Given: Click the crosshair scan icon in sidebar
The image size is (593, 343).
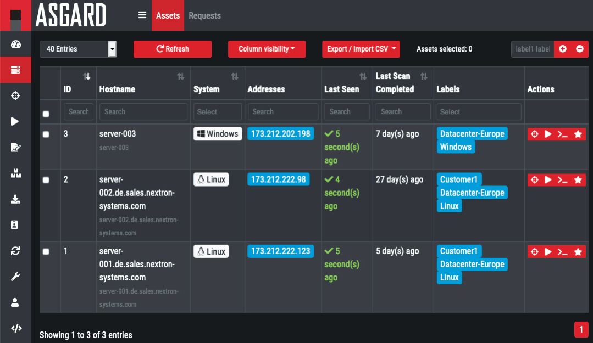Looking at the screenshot, I should pos(15,95).
